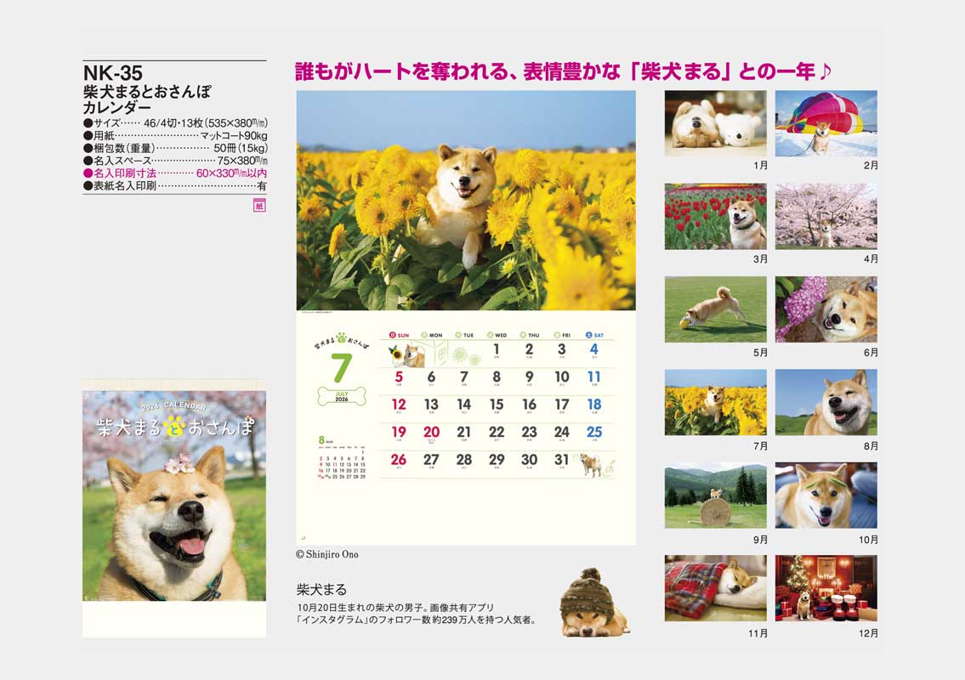Screen dimensions: 965x680
Task: Click the WED weekday header
Action: [497, 336]
